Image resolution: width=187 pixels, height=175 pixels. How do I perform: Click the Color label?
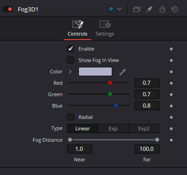pyautogui.click(x=56, y=72)
